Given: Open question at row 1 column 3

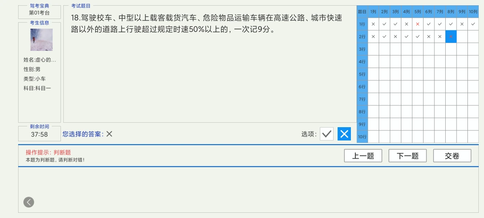Looking at the screenshot, I should 395,24.
